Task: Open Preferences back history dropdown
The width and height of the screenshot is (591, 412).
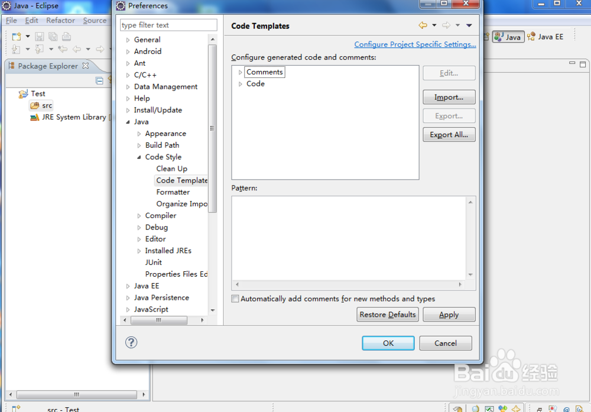Action: (434, 25)
